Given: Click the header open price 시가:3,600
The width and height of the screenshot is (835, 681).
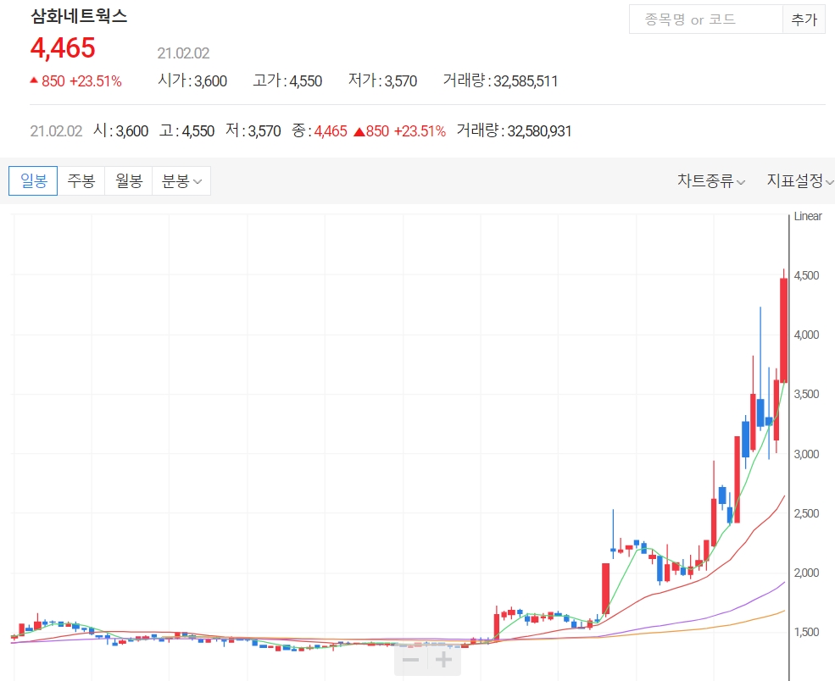Looking at the screenshot, I should (x=192, y=80).
